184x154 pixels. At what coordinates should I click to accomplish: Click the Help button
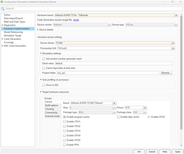tap(165, 152)
